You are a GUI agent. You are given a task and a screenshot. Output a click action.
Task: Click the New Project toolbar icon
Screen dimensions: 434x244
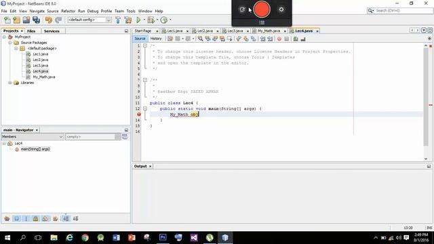click(x=16, y=20)
